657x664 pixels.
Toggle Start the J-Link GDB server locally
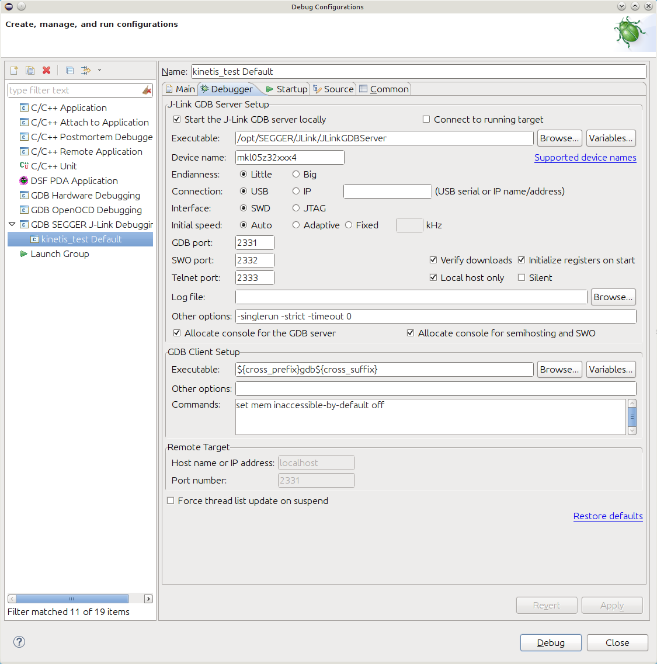tap(176, 119)
